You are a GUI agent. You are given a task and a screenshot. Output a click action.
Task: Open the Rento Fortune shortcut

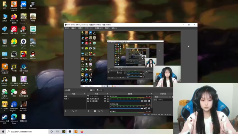tap(24, 18)
